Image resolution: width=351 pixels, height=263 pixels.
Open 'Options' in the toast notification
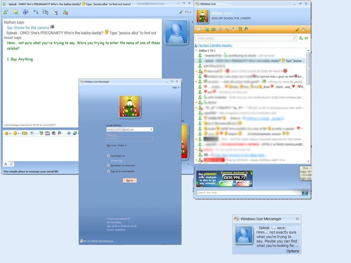click(293, 251)
